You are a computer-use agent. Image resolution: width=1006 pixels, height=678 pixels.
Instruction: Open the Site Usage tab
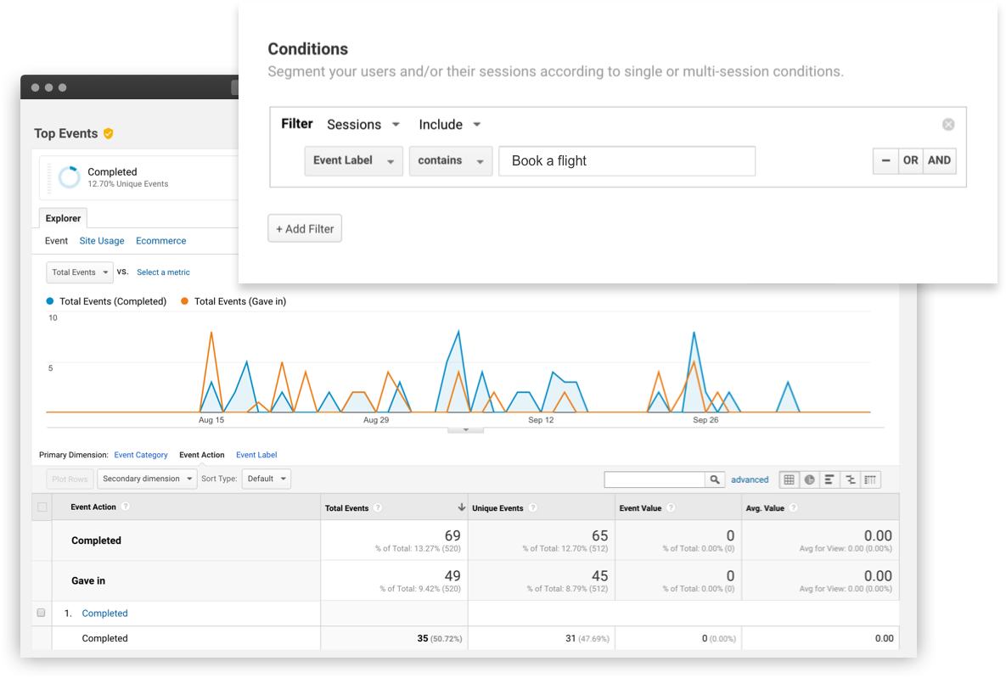[102, 241]
